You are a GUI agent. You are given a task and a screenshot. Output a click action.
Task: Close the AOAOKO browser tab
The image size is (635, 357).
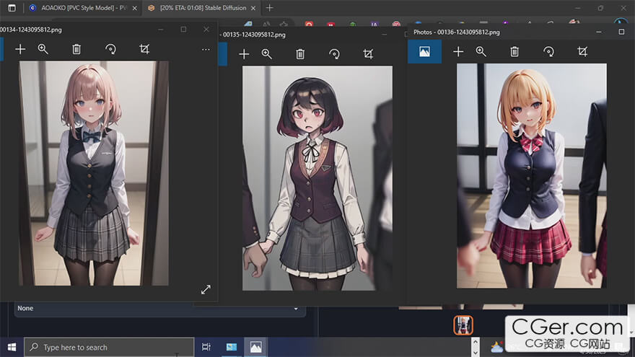(x=134, y=8)
